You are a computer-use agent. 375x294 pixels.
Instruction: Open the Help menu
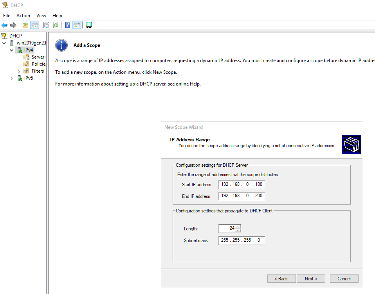[57, 16]
